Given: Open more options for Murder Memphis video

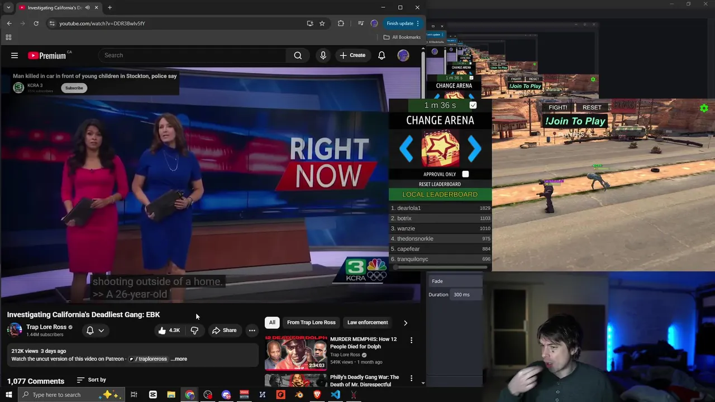Looking at the screenshot, I should (x=411, y=340).
